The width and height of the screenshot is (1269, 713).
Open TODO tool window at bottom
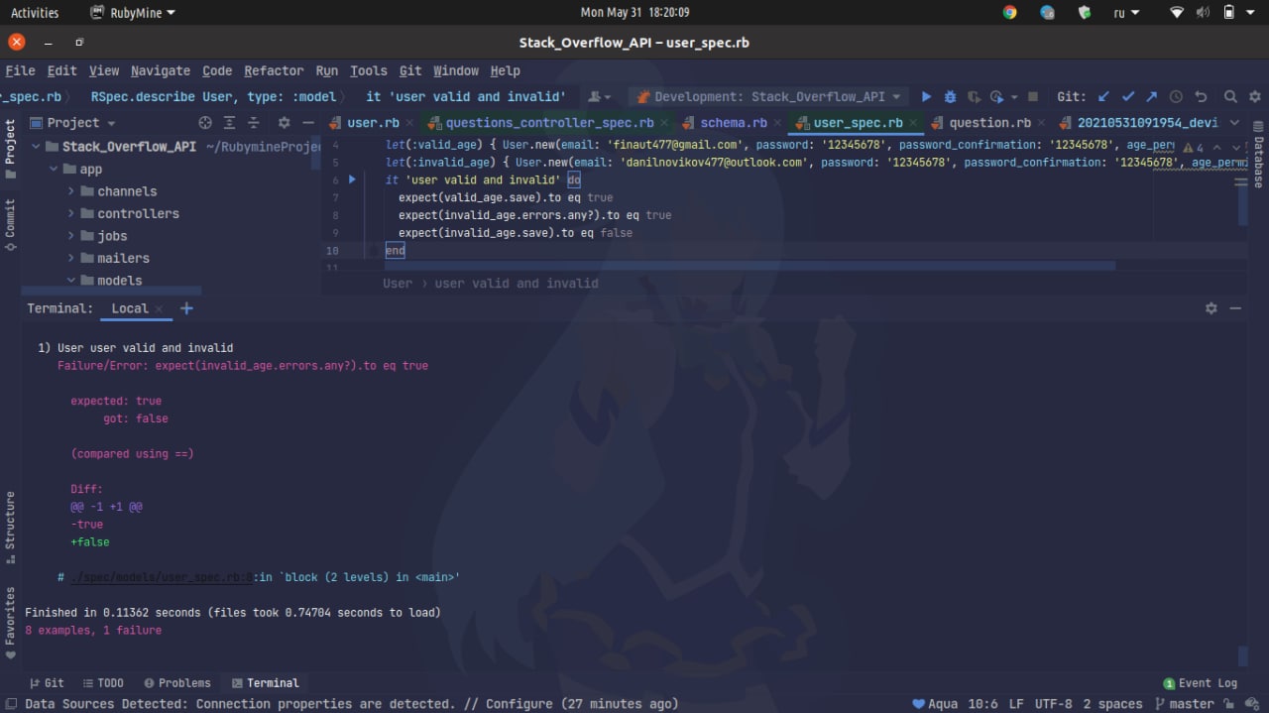pyautogui.click(x=103, y=683)
